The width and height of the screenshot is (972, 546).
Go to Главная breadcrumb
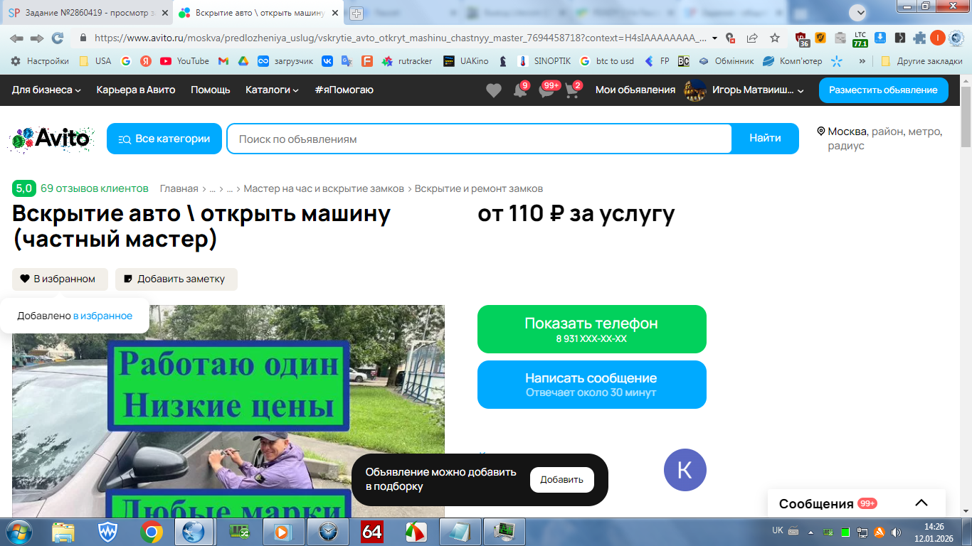coord(179,189)
